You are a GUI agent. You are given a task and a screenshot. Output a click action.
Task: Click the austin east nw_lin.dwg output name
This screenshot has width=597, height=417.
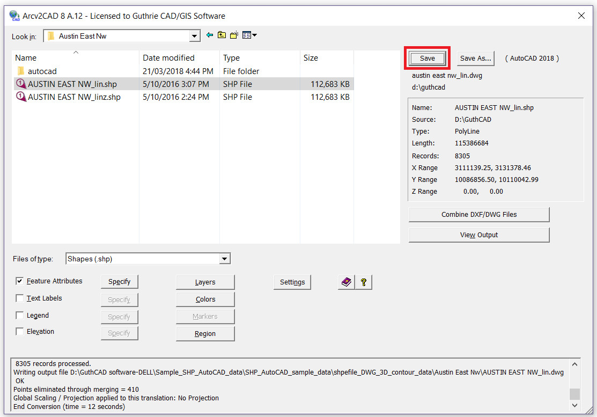click(447, 75)
